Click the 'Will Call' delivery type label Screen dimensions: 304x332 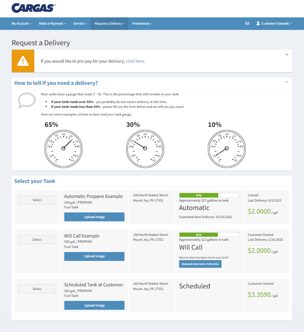point(191,247)
